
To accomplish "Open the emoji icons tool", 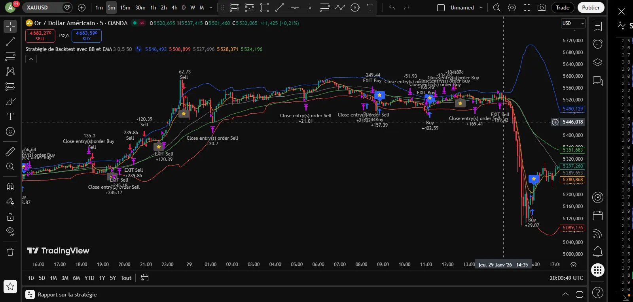I will (10, 131).
